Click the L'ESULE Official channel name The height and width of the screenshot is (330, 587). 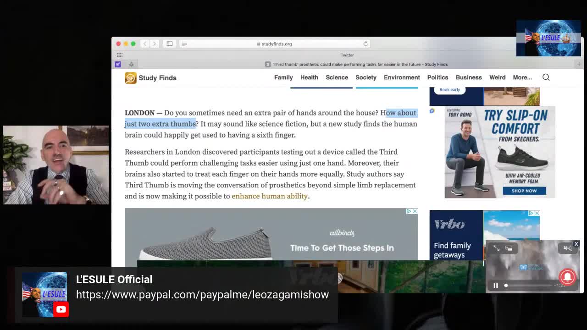pyautogui.click(x=114, y=280)
